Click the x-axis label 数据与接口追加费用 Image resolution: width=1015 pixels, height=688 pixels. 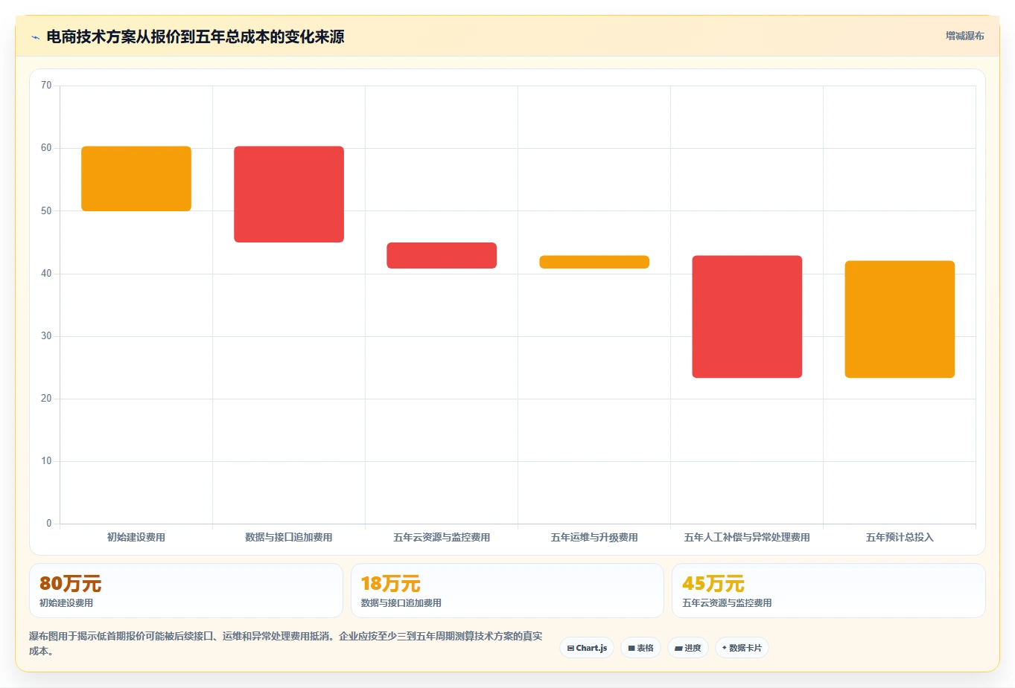289,537
